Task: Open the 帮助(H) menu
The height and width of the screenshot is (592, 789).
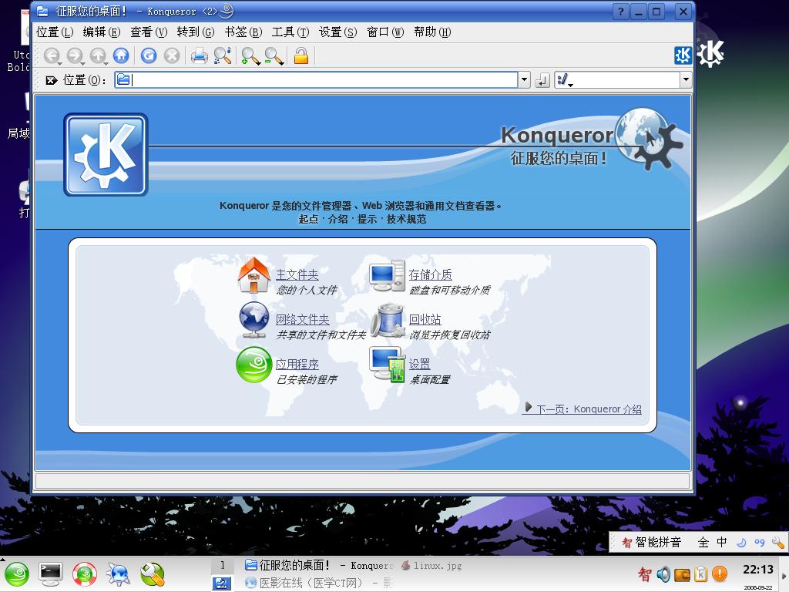Action: pos(433,32)
